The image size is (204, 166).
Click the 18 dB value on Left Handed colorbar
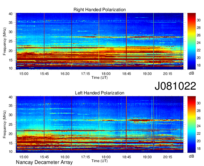point(199,149)
